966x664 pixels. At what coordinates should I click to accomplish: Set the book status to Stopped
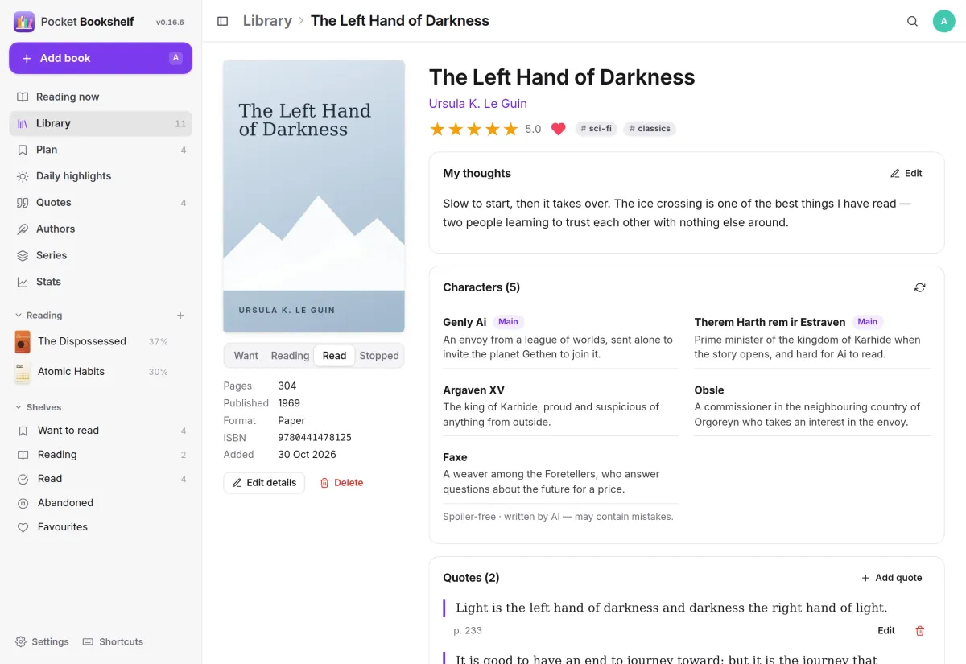379,356
